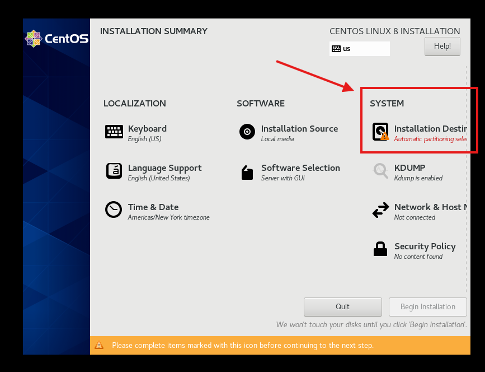
Task: Click 'Kdump is enabled' status text
Action: coord(418,178)
